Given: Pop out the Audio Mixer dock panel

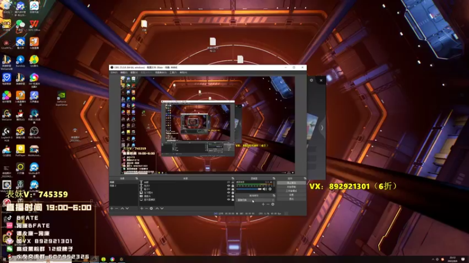Looking at the screenshot, I should (274, 178).
